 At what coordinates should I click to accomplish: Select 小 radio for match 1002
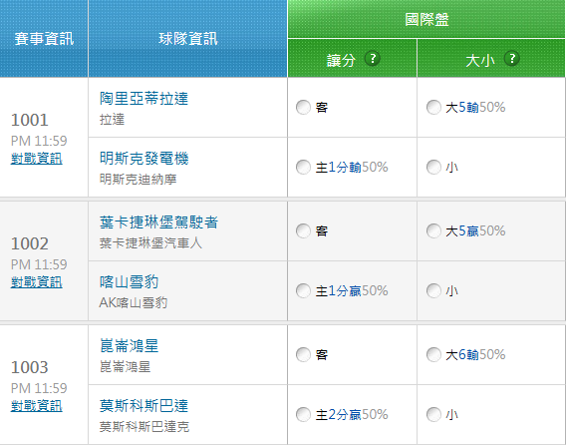tap(433, 290)
